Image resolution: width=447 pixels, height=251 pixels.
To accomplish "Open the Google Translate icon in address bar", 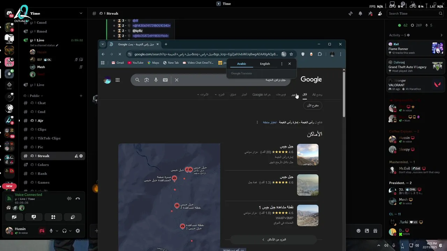I will coord(284,54).
